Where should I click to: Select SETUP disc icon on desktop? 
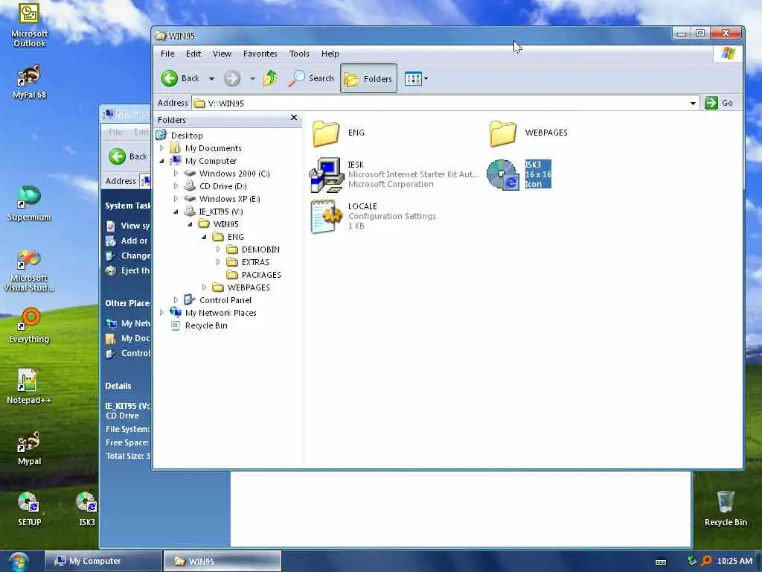[x=29, y=508]
